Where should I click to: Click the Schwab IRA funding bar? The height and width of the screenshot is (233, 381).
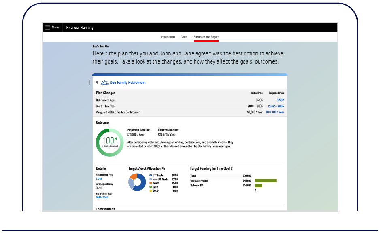[258, 186]
